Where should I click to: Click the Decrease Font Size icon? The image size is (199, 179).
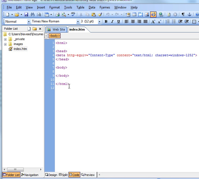coord(160,21)
